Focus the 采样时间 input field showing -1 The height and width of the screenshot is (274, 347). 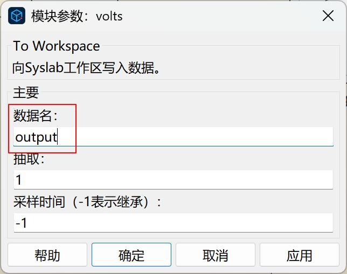click(x=174, y=223)
